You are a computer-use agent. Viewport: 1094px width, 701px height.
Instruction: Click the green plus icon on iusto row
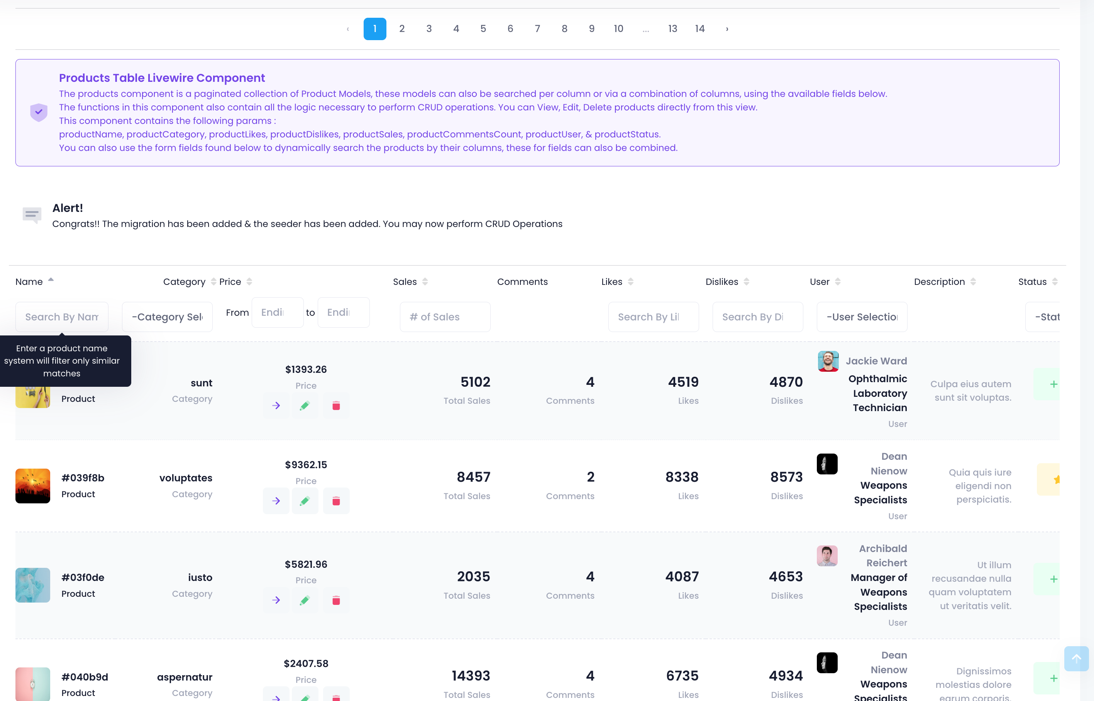1054,579
